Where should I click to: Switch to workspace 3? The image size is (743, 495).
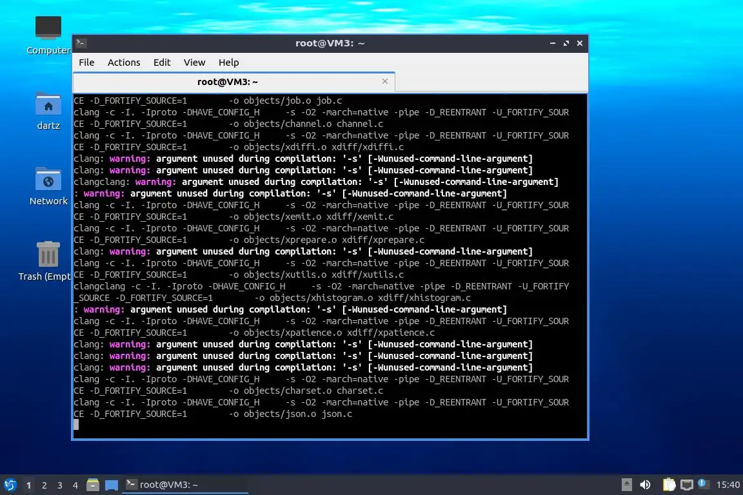click(60, 485)
